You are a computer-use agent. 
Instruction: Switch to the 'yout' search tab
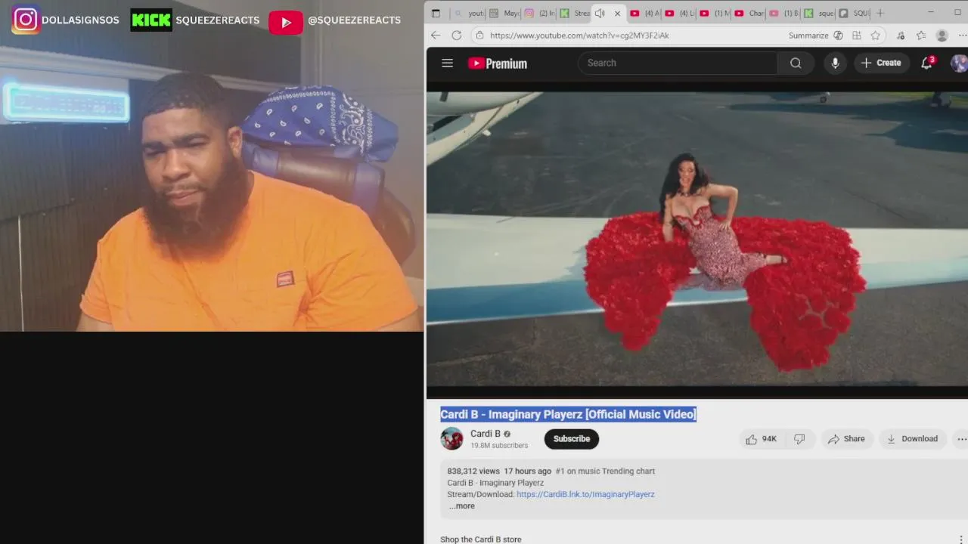click(469, 14)
